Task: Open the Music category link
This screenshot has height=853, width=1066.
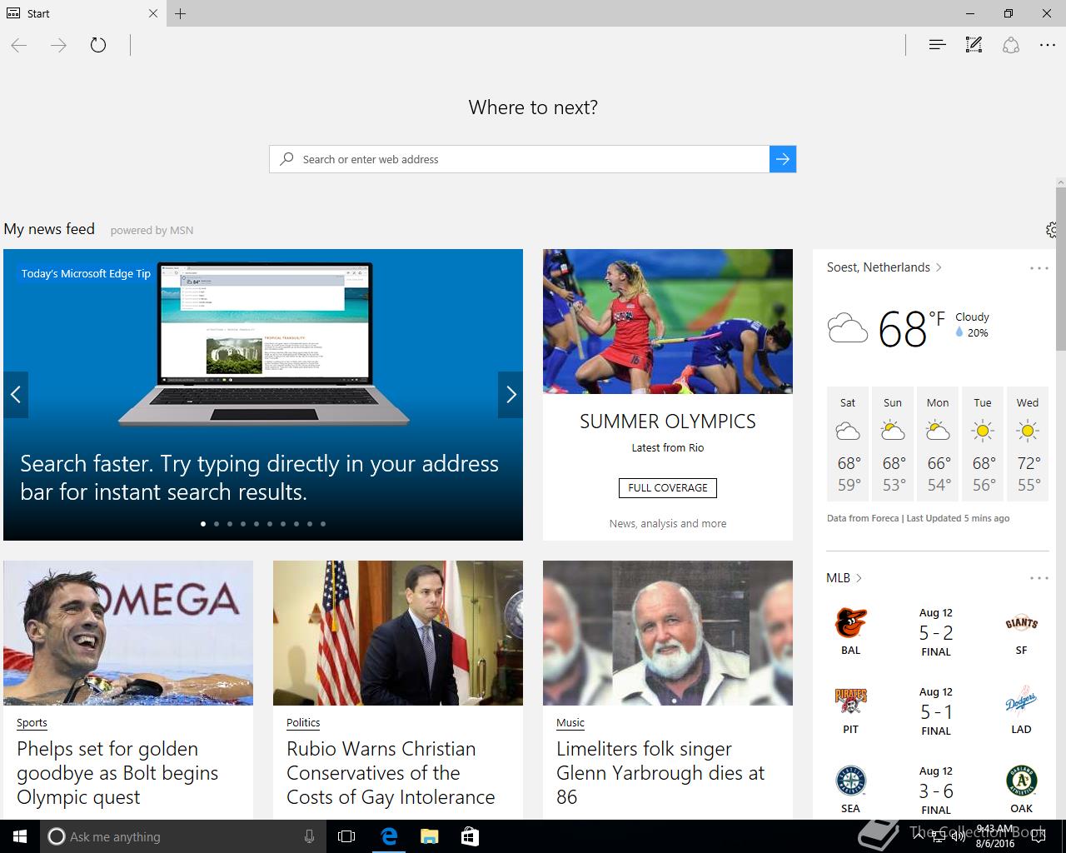Action: [x=570, y=723]
